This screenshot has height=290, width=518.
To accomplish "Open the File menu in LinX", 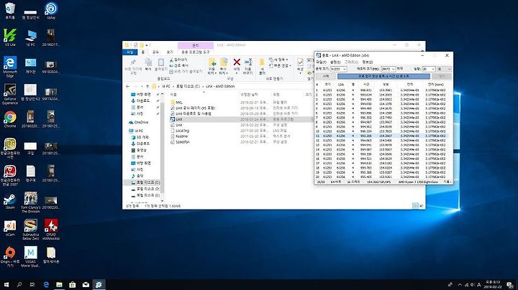I will coord(321,62).
